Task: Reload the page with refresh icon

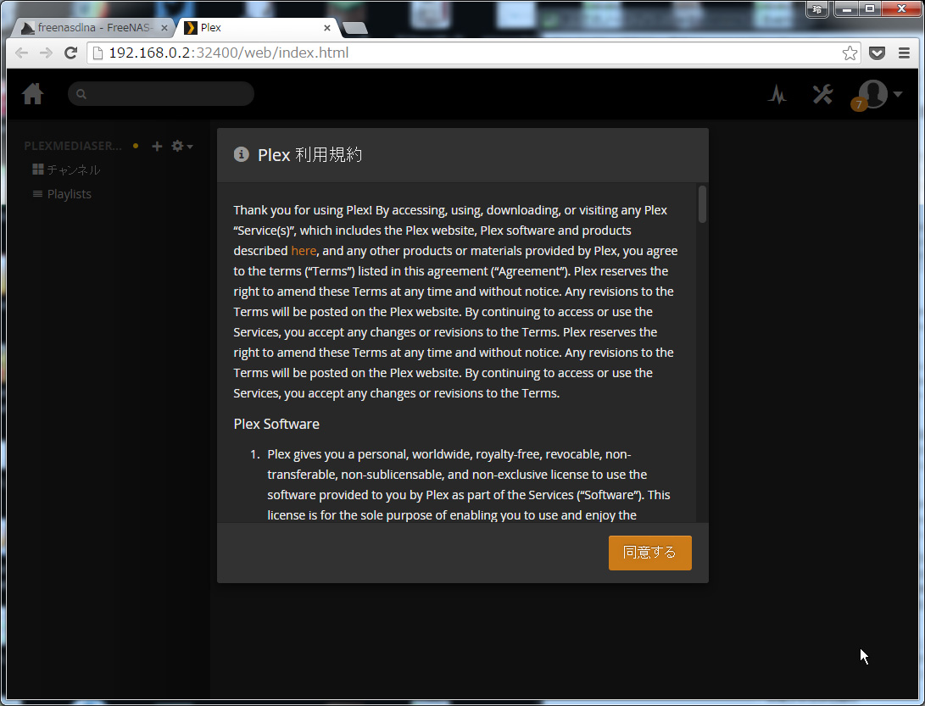Action: (70, 53)
